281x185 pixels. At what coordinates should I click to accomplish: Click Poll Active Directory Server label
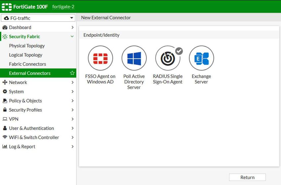(x=134, y=82)
